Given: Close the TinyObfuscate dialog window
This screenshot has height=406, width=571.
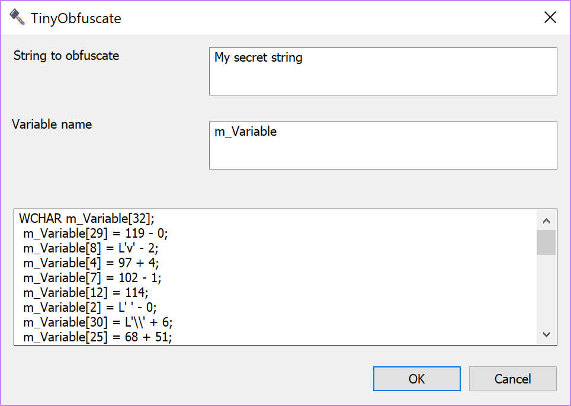Looking at the screenshot, I should (x=550, y=18).
